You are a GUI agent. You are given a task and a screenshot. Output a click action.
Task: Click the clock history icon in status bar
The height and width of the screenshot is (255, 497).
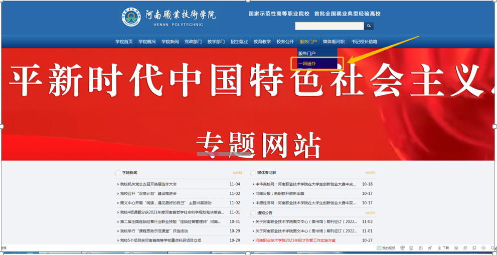tap(421, 248)
